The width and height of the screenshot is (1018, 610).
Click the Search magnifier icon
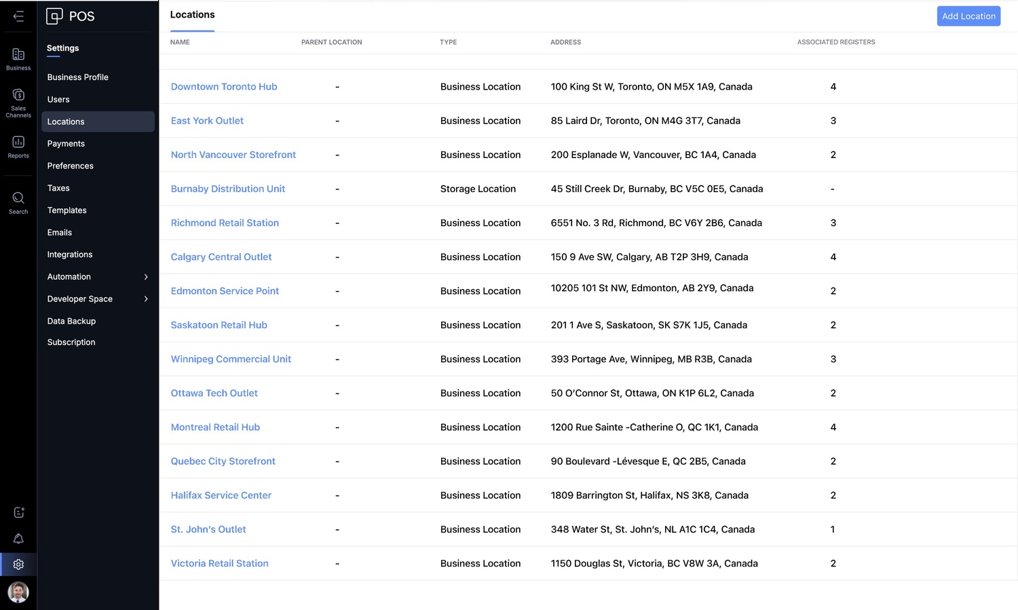pos(18,199)
